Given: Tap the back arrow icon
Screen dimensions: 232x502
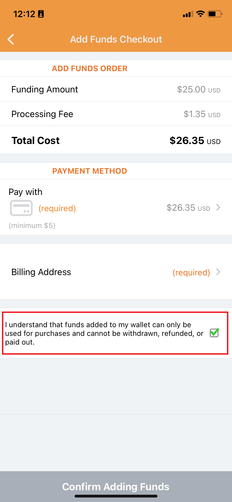Looking at the screenshot, I should point(11,39).
